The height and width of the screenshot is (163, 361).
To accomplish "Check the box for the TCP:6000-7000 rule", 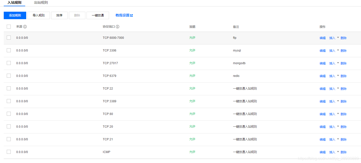I will click(9, 38).
